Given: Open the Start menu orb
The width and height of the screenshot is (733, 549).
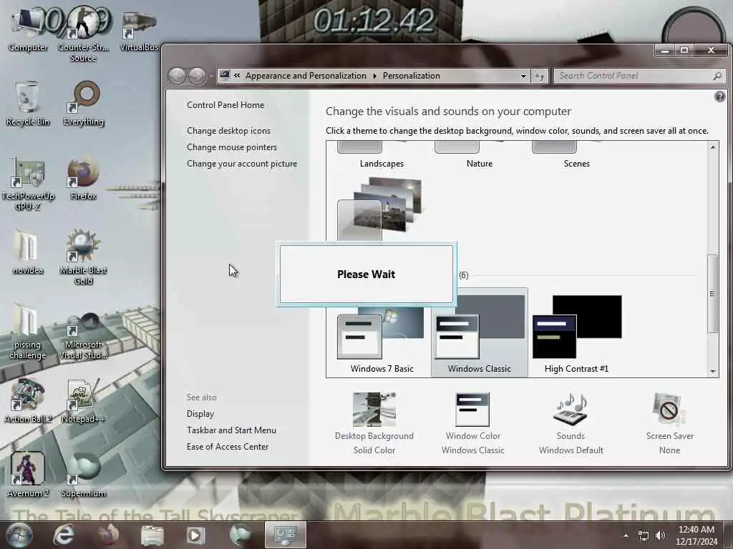Looking at the screenshot, I should 19,535.
